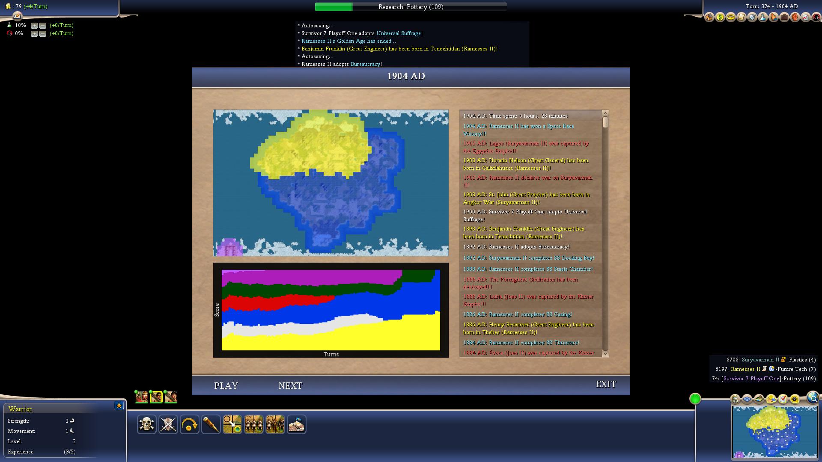Click the replay world map view
The image size is (822, 462).
coord(331,183)
